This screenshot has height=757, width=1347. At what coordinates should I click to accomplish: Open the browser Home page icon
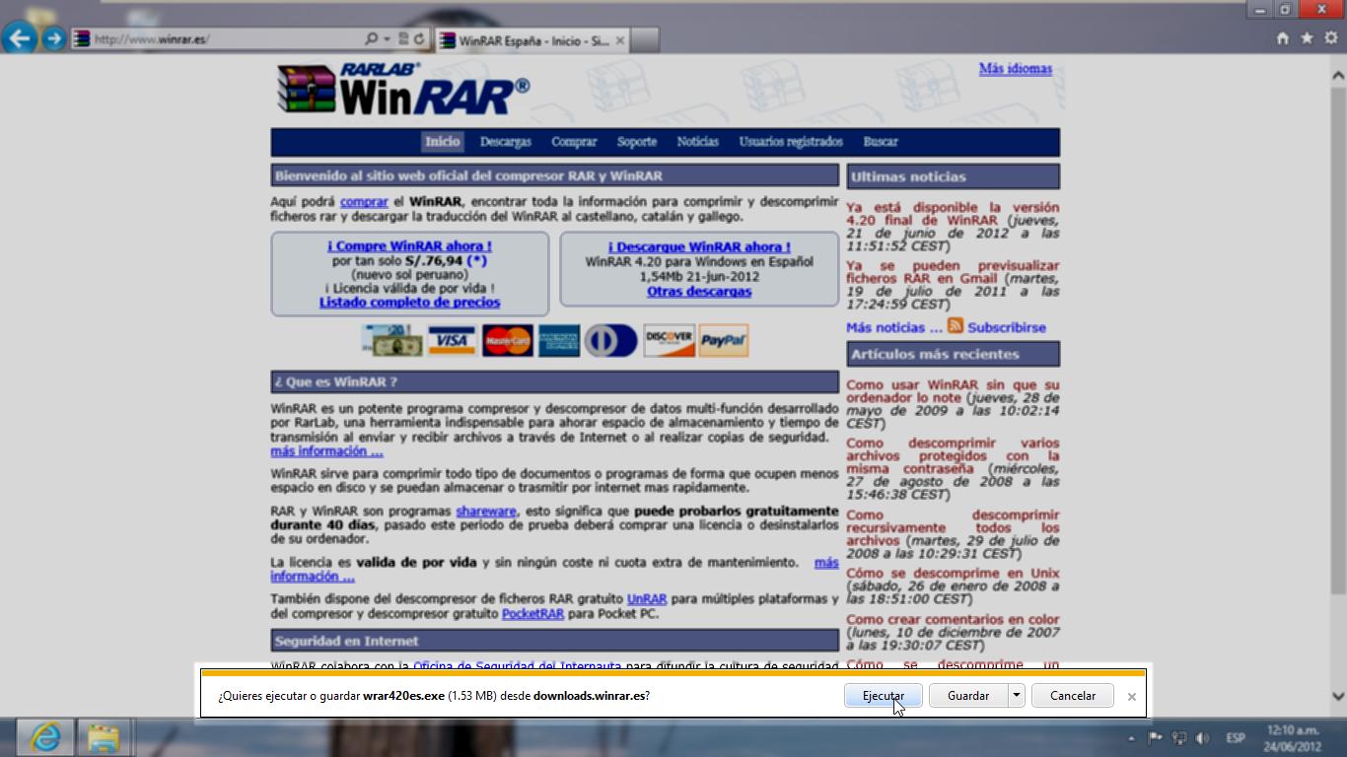[x=1282, y=38]
